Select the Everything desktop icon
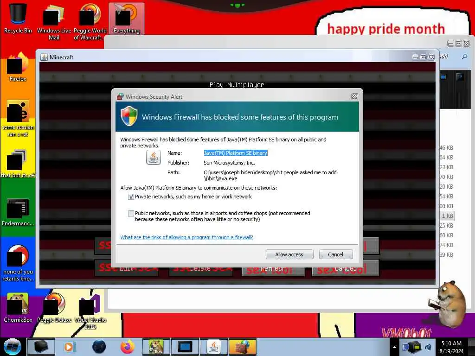Screen dimensions: 475x356 click(126, 19)
